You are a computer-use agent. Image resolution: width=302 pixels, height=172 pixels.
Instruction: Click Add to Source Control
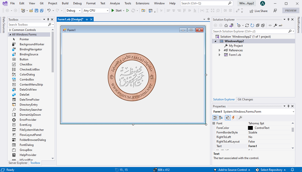[232, 170]
